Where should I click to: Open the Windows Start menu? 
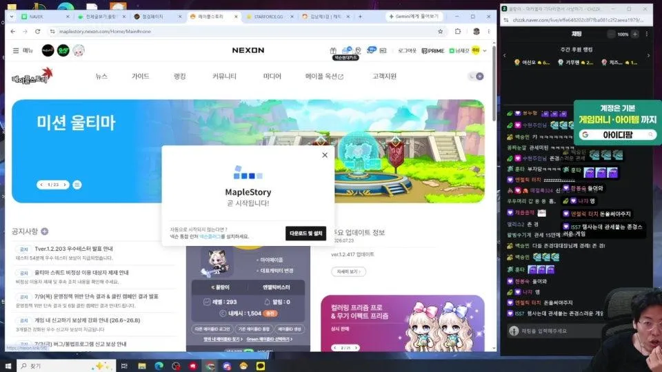[x=8, y=366]
